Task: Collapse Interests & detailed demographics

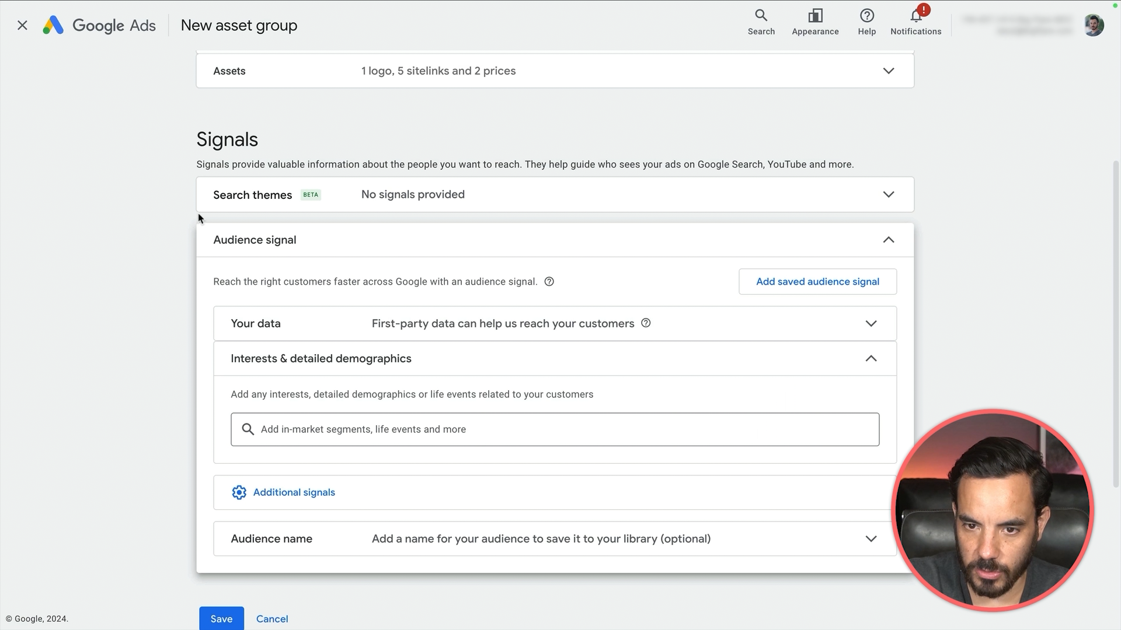Action: pos(871,358)
